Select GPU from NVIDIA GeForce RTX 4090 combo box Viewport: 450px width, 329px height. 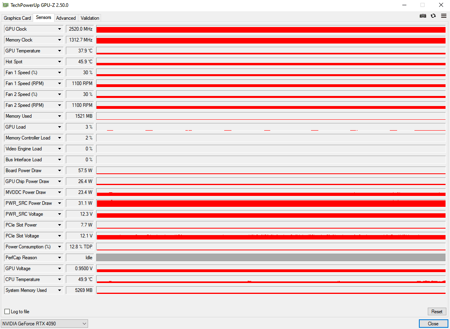click(44, 324)
